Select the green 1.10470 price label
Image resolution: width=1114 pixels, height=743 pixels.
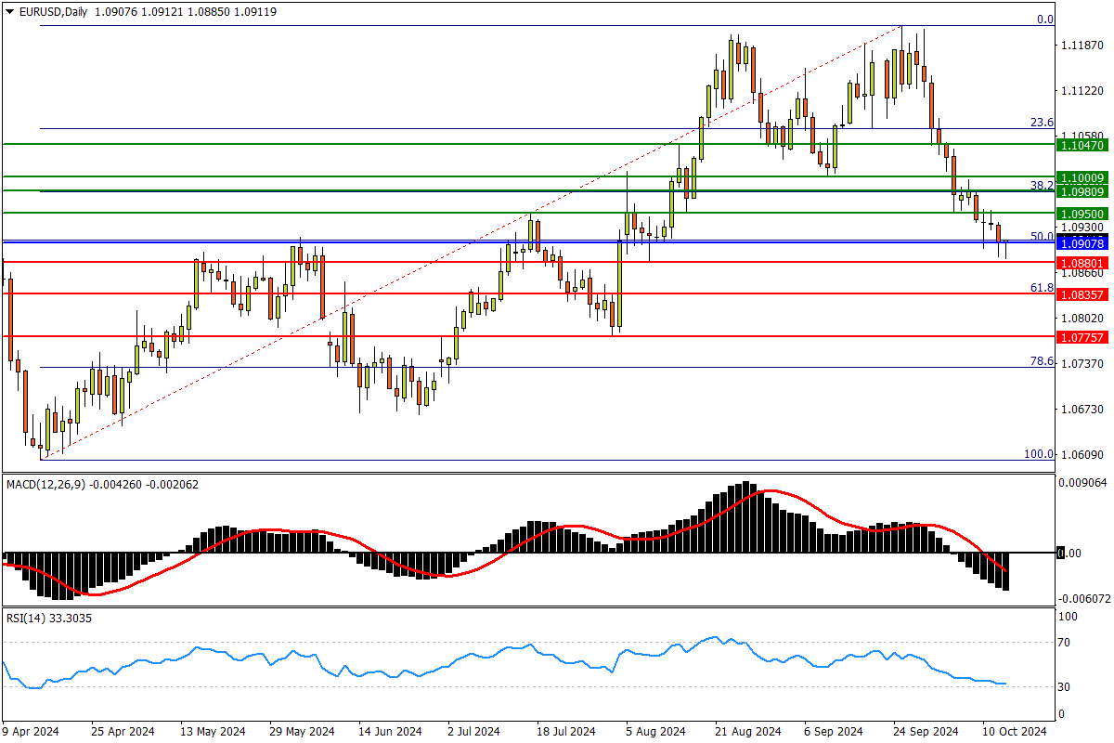[x=1082, y=146]
